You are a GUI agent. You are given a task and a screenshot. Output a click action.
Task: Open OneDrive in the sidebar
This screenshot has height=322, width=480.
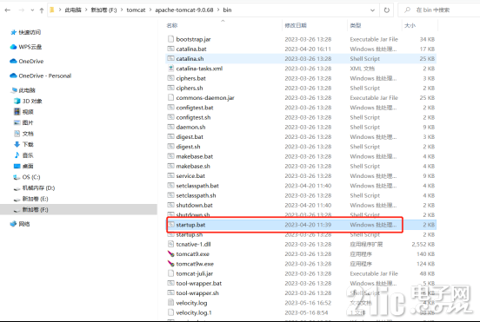27,61
